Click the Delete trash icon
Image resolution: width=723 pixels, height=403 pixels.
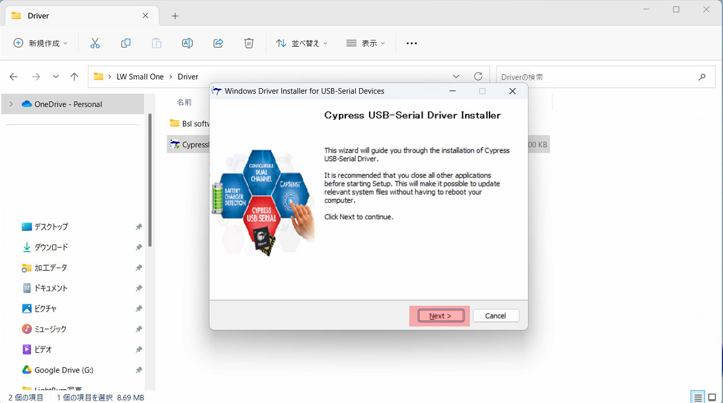point(248,43)
